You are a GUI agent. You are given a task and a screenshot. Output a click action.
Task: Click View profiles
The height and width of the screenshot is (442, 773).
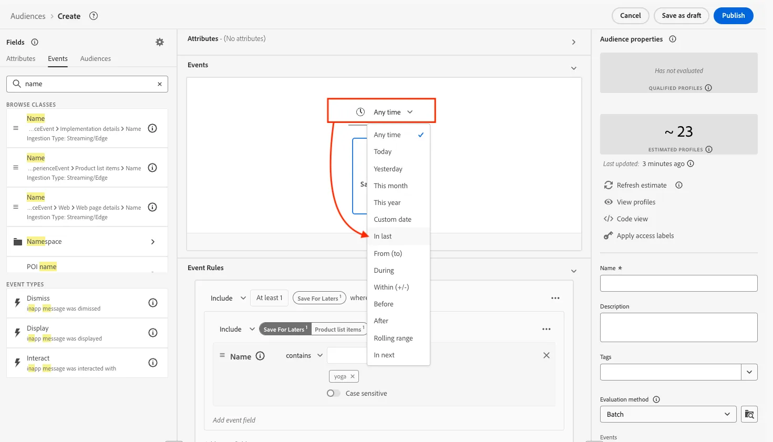pos(636,202)
